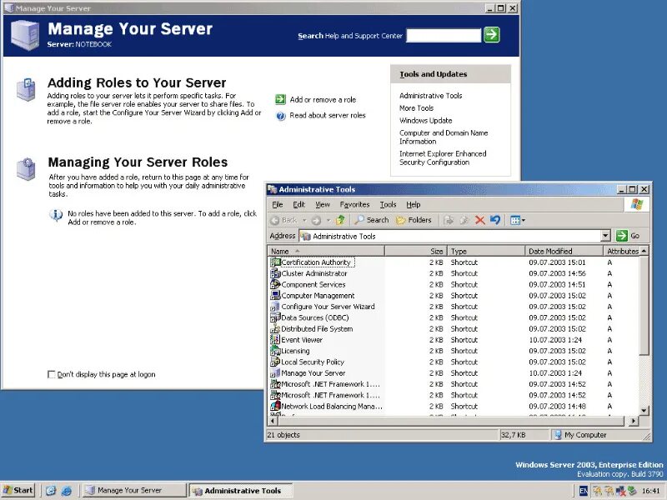667x500 pixels.
Task: Sort by the Date Modified column header
Action: coord(564,251)
